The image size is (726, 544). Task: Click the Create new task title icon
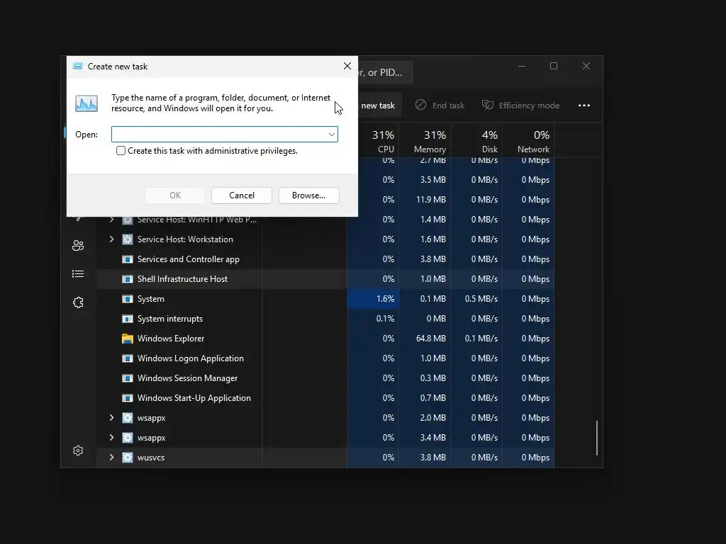78,66
